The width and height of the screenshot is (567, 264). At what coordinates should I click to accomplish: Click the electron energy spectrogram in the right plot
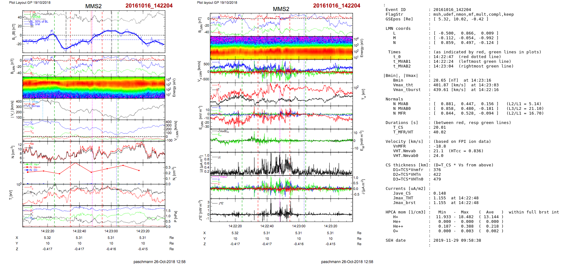pyautogui.click(x=281, y=48)
